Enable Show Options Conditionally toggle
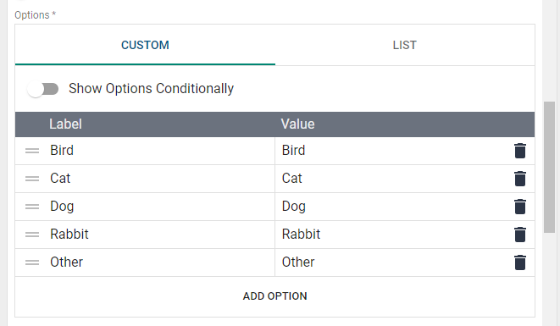 coord(43,89)
